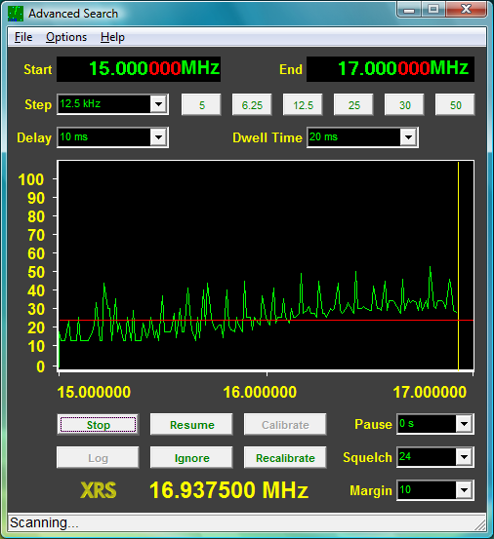Click the XRS logo
The height and width of the screenshot is (539, 494).
pyautogui.click(x=99, y=490)
